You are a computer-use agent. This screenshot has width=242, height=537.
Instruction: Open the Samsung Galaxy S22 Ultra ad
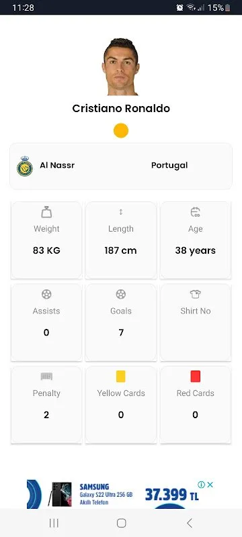[120, 494]
